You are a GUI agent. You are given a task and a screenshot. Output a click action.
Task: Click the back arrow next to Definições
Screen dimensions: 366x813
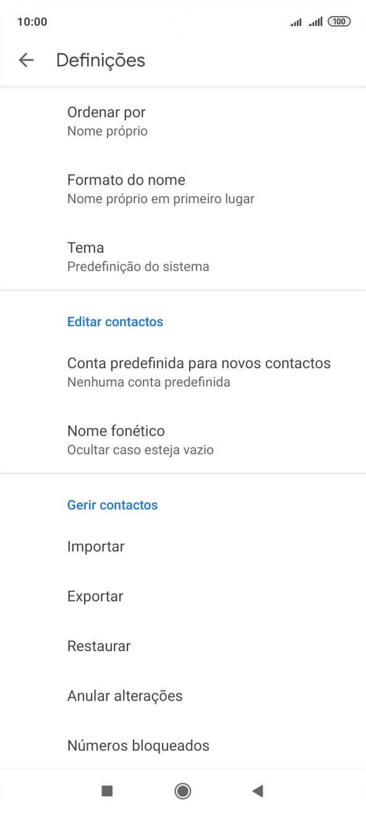click(x=26, y=60)
